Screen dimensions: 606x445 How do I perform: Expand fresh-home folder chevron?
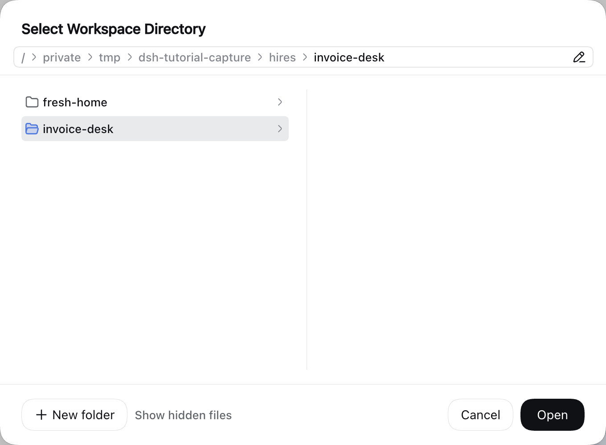tap(280, 102)
